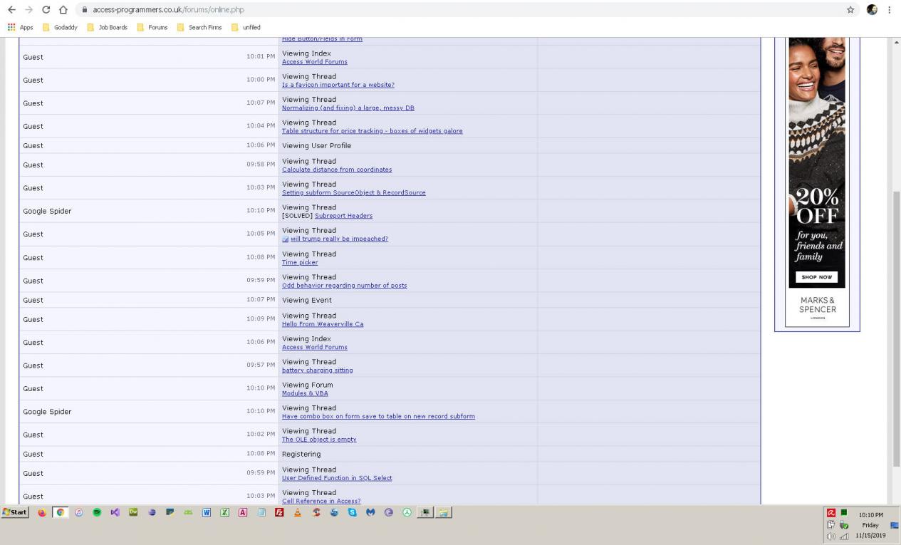Open the Job Boards bookmark folder
The width and height of the screenshot is (901, 545).
coord(107,27)
